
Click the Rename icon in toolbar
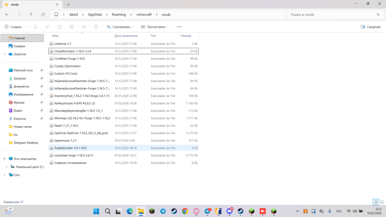72,27
